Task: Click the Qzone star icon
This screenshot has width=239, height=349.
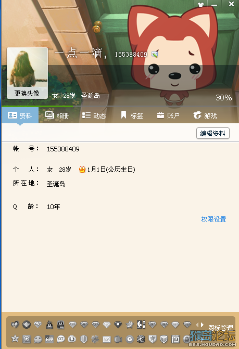Action: (15, 339)
